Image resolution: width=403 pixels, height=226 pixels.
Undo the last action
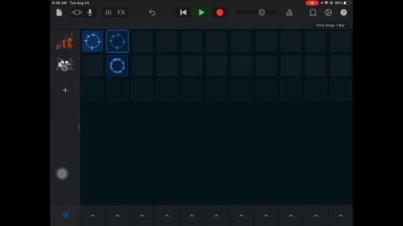pyautogui.click(x=152, y=13)
